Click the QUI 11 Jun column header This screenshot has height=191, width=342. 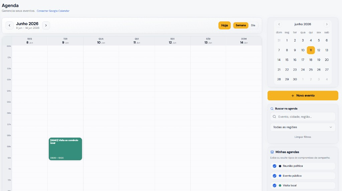(137, 41)
